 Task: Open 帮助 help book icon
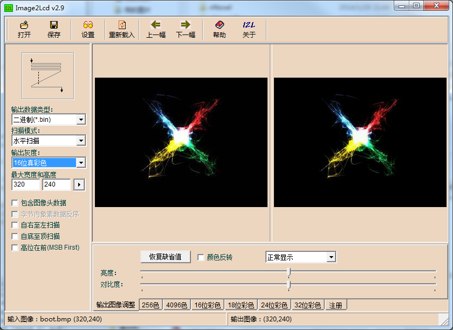tap(219, 29)
